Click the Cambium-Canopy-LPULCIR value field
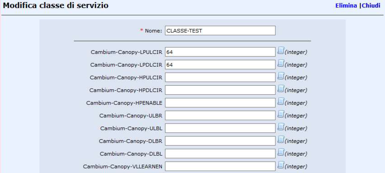The height and width of the screenshot is (173, 385). pyautogui.click(x=220, y=52)
